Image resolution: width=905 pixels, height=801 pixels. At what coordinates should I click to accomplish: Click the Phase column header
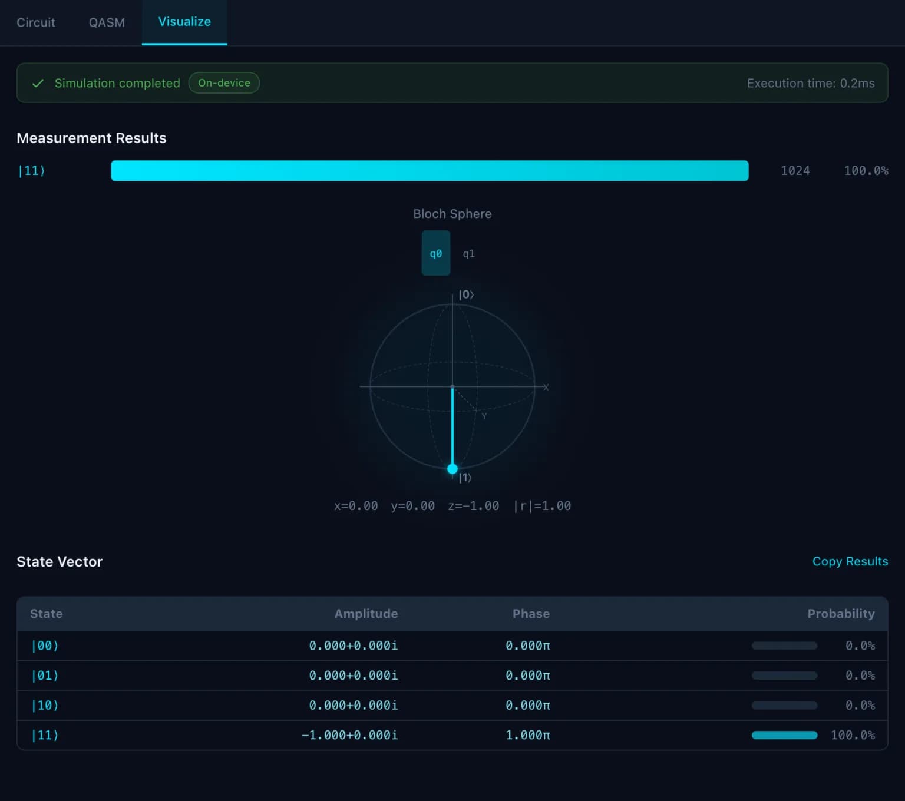pos(531,614)
